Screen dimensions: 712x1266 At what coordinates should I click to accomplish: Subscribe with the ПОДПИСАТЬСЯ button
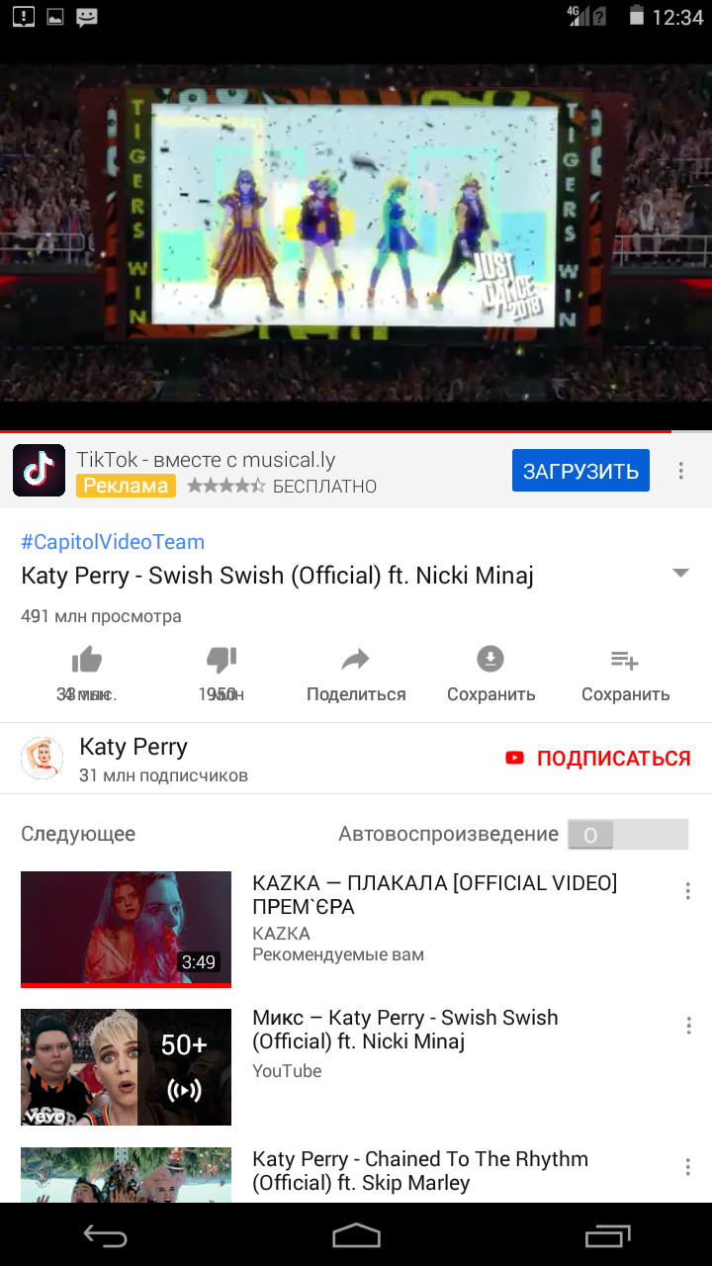pyautogui.click(x=598, y=759)
